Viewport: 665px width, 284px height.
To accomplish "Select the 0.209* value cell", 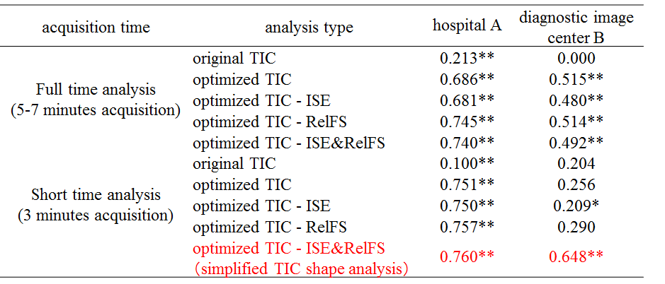I will pos(576,206).
